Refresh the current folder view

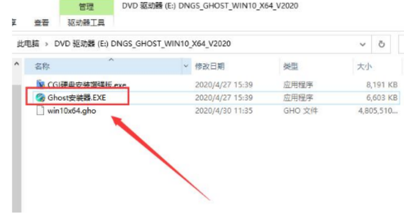381,44
